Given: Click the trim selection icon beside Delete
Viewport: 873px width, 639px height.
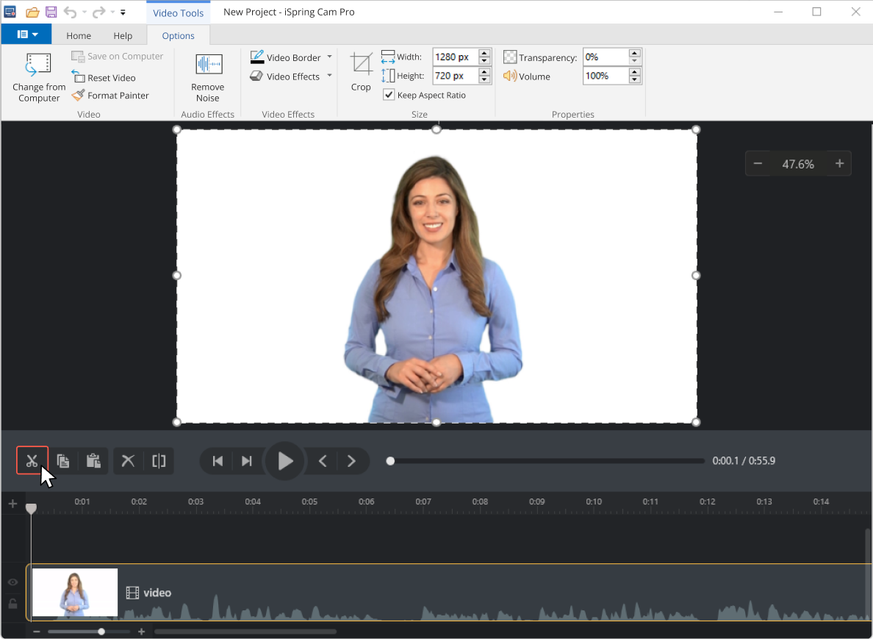Looking at the screenshot, I should pos(159,460).
